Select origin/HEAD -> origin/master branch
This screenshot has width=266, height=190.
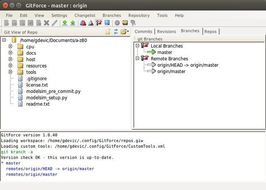188,65
